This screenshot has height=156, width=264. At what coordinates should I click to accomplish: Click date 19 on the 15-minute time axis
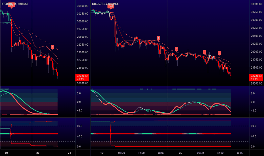[102, 153]
